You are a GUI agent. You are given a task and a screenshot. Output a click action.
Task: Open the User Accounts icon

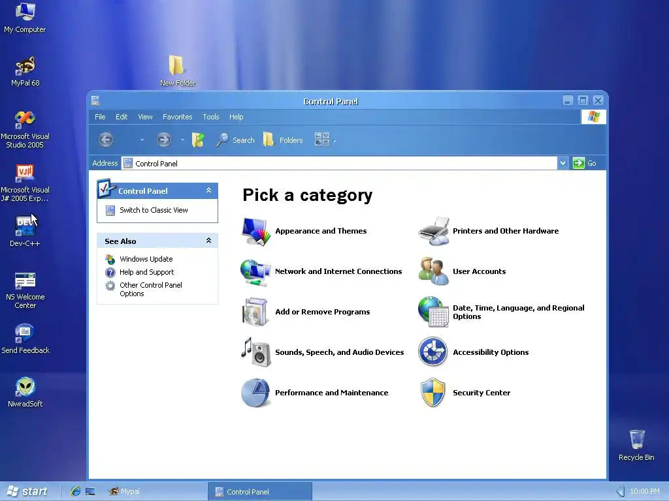434,271
